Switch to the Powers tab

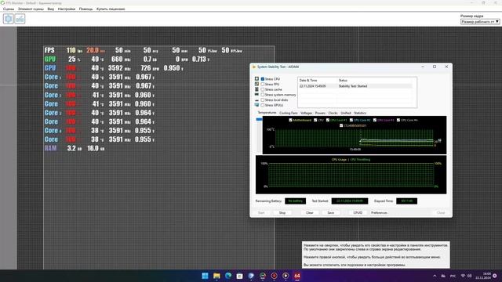[x=320, y=113]
